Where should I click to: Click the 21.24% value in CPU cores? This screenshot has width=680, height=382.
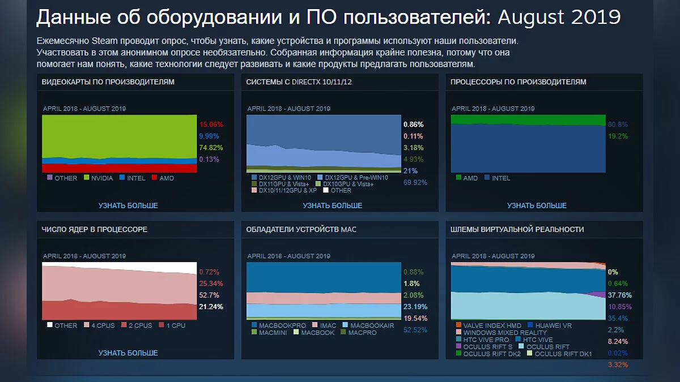point(211,307)
